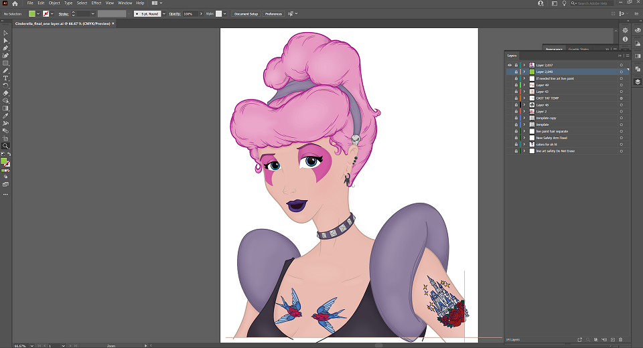Screen dimensions: 643x348
Task: Open the Effect menu
Action: pos(96,3)
